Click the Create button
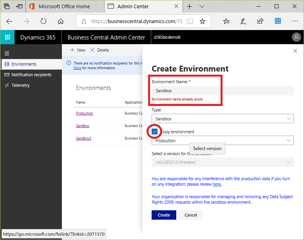304x240 pixels. 164,215
